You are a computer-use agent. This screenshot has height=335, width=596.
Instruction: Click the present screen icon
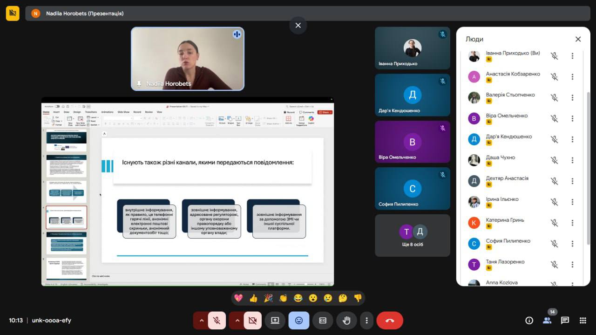pyautogui.click(x=275, y=321)
